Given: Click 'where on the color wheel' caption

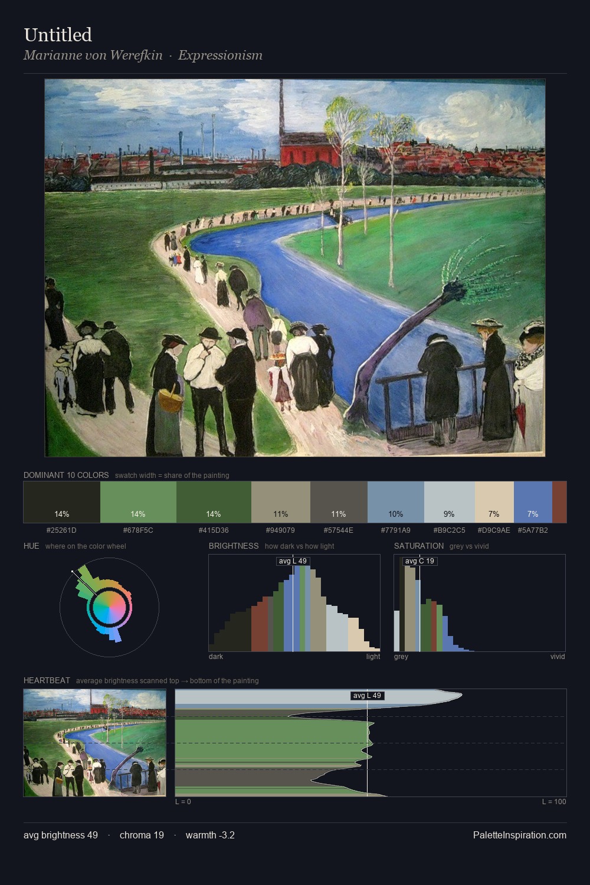Looking at the screenshot, I should point(86,546).
